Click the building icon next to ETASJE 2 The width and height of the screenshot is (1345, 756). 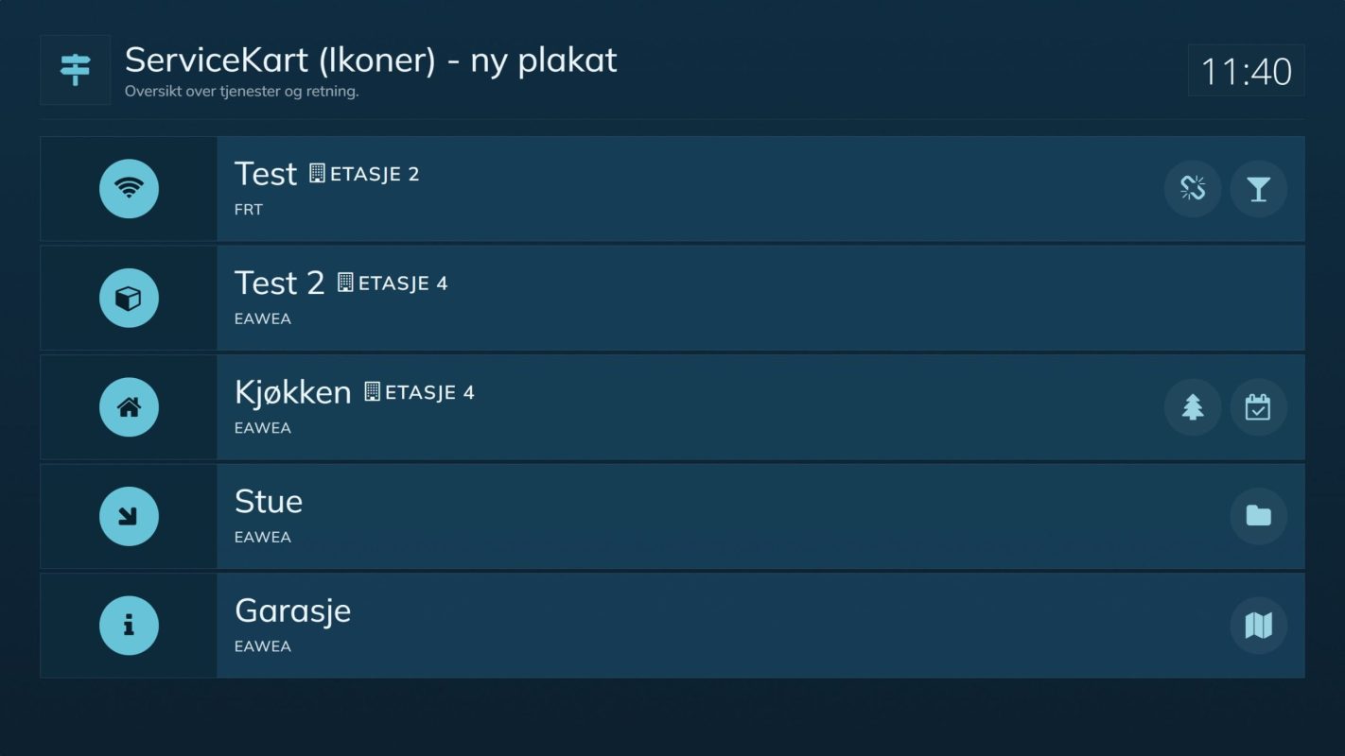317,174
